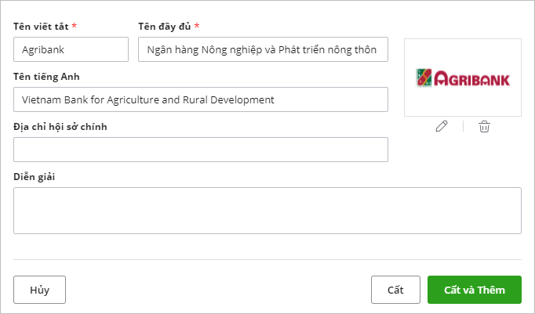The height and width of the screenshot is (314, 535).
Task: Click the Agribank logo image
Action: (x=462, y=78)
